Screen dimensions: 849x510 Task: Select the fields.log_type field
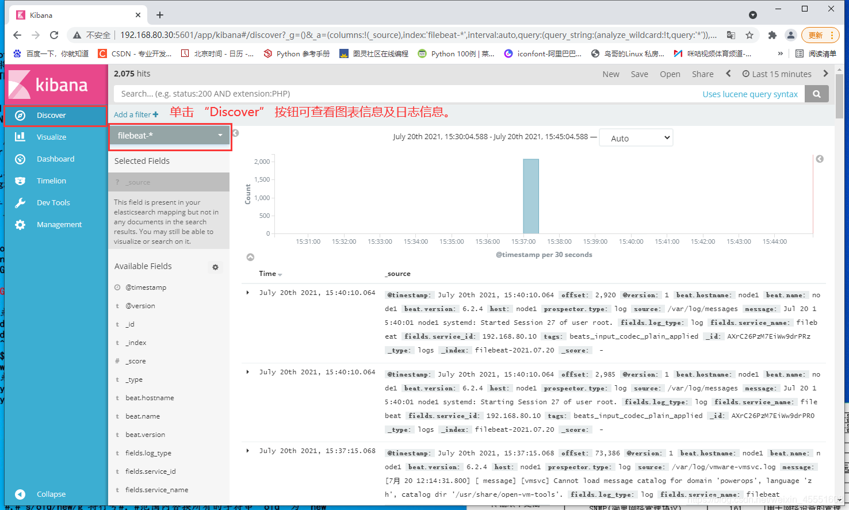148,453
